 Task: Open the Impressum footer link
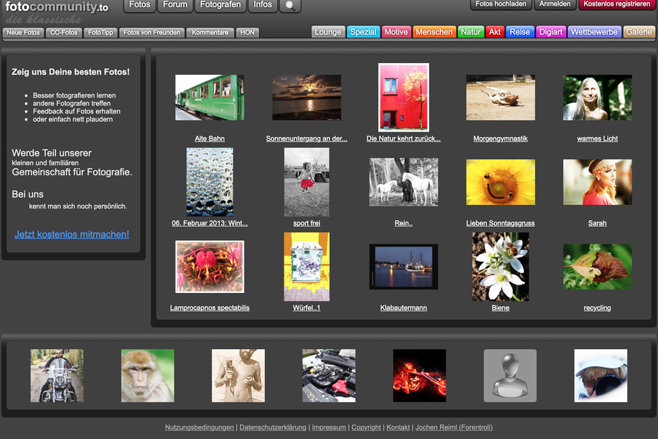point(329,427)
